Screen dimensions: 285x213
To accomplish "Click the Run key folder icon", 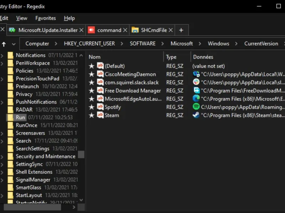I will point(10,118).
